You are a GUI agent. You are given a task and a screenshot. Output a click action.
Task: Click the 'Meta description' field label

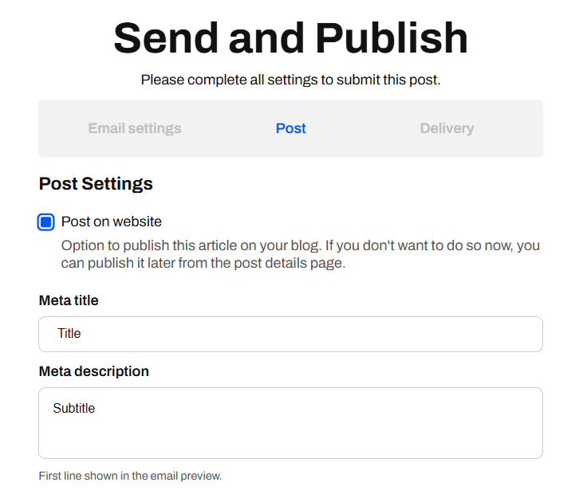click(94, 371)
